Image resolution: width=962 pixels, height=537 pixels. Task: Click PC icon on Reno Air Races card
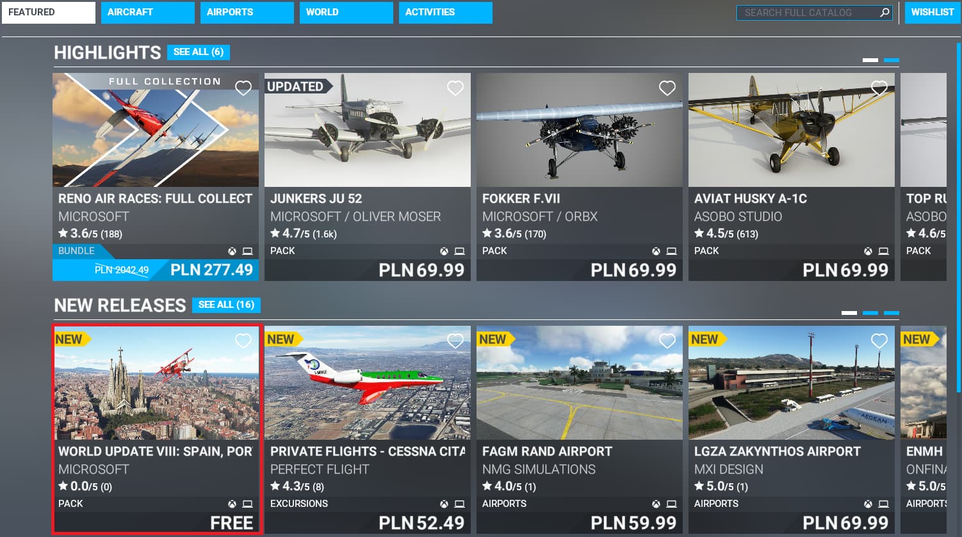pyautogui.click(x=247, y=252)
